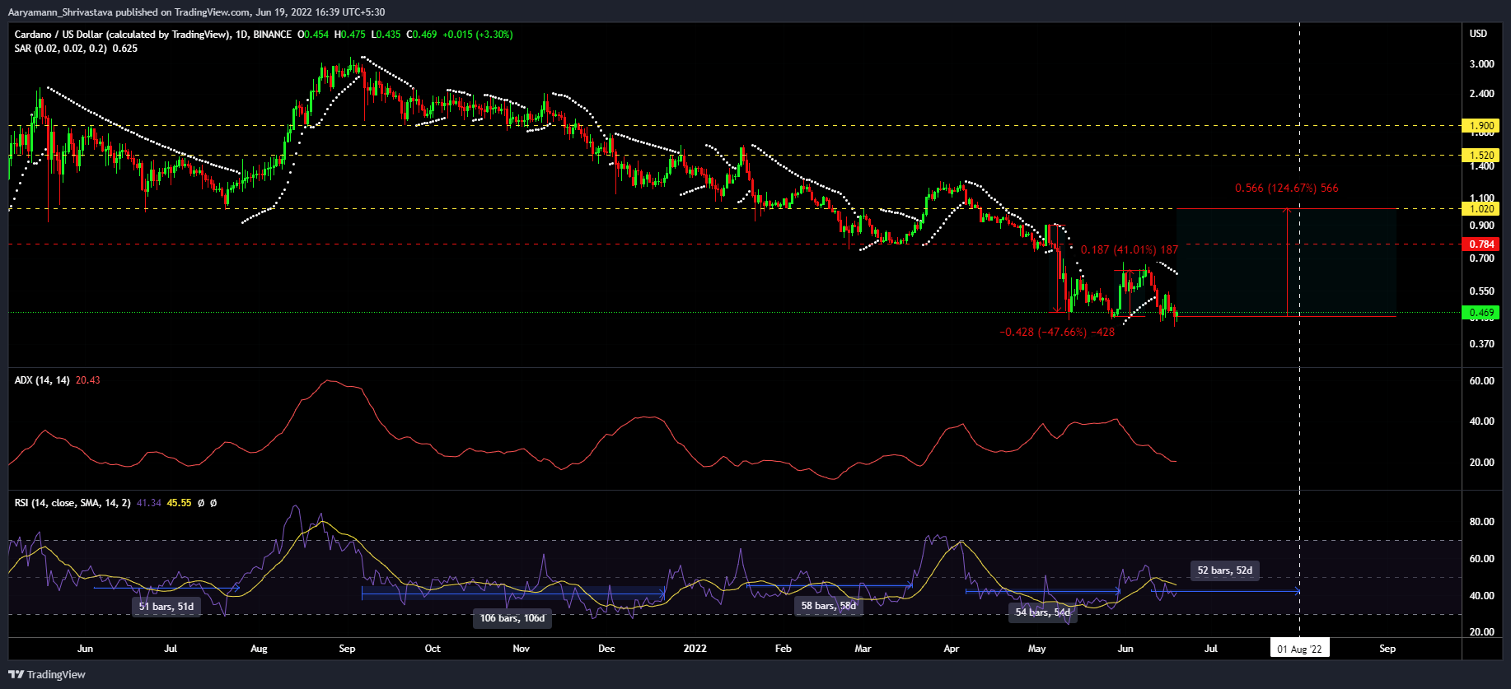
Task: Click the RSI value 45.55
Action: (x=179, y=502)
